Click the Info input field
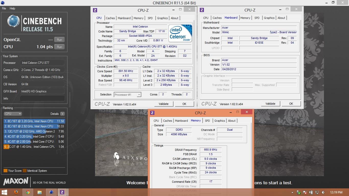Screen dimensions: 349x196 [x=42, y=99]
